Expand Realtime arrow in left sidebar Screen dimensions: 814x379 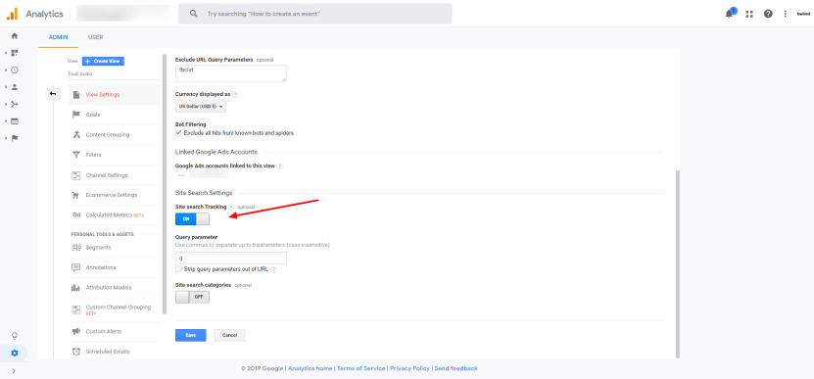tap(6, 71)
